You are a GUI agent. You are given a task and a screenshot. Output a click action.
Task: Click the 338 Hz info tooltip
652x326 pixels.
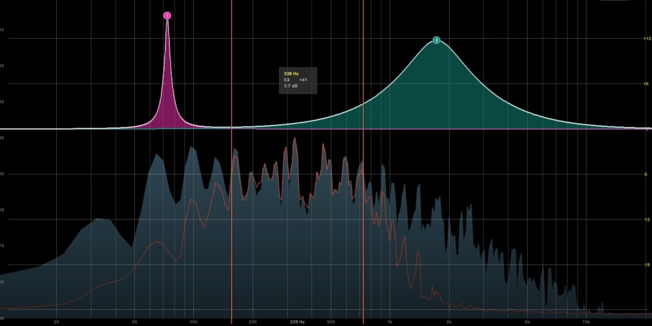297,80
